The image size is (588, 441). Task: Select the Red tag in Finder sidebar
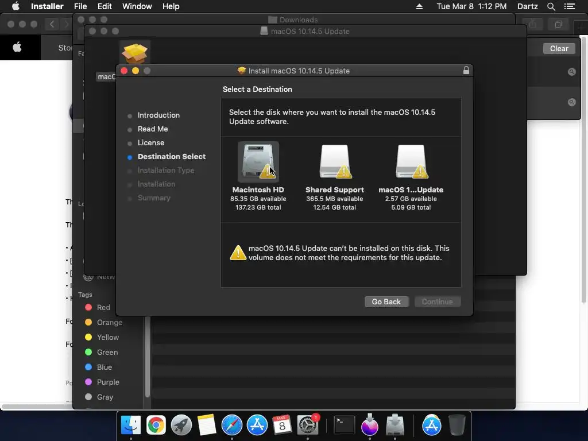(98, 308)
